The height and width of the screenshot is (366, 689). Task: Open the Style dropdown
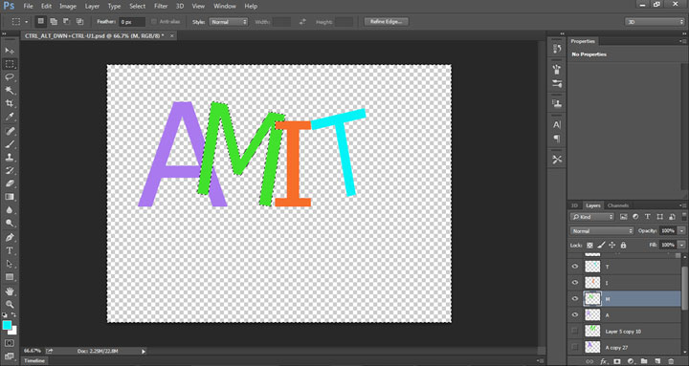click(x=229, y=22)
